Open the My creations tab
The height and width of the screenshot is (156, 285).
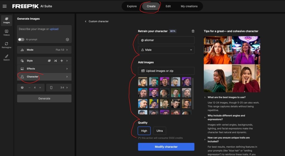pos(189,6)
